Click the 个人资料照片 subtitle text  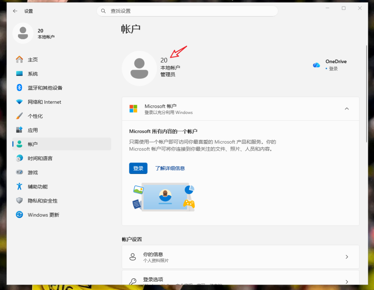point(156,261)
